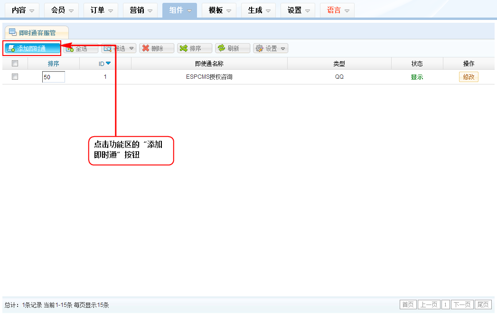Click the sort order field showing 50
This screenshot has width=497, height=314.
click(53, 77)
